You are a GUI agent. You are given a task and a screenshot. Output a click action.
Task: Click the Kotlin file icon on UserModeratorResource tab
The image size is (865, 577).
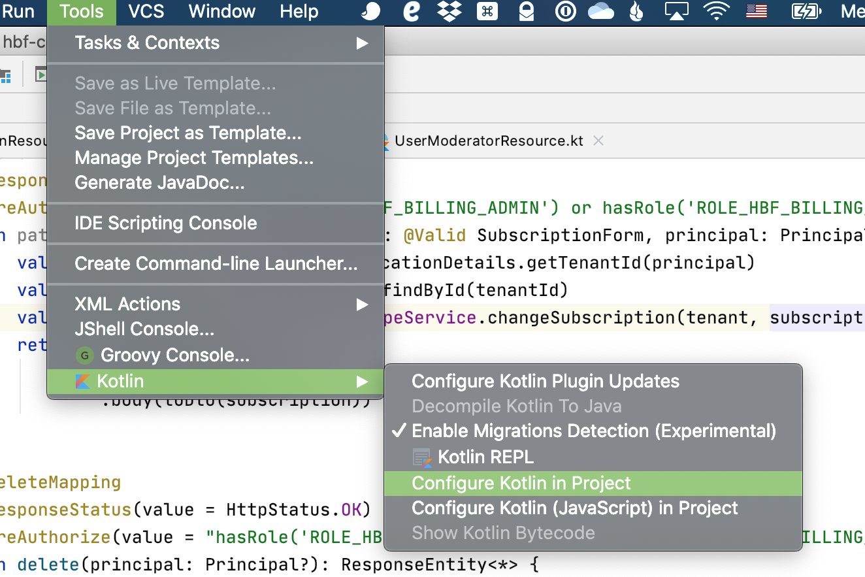[x=385, y=141]
